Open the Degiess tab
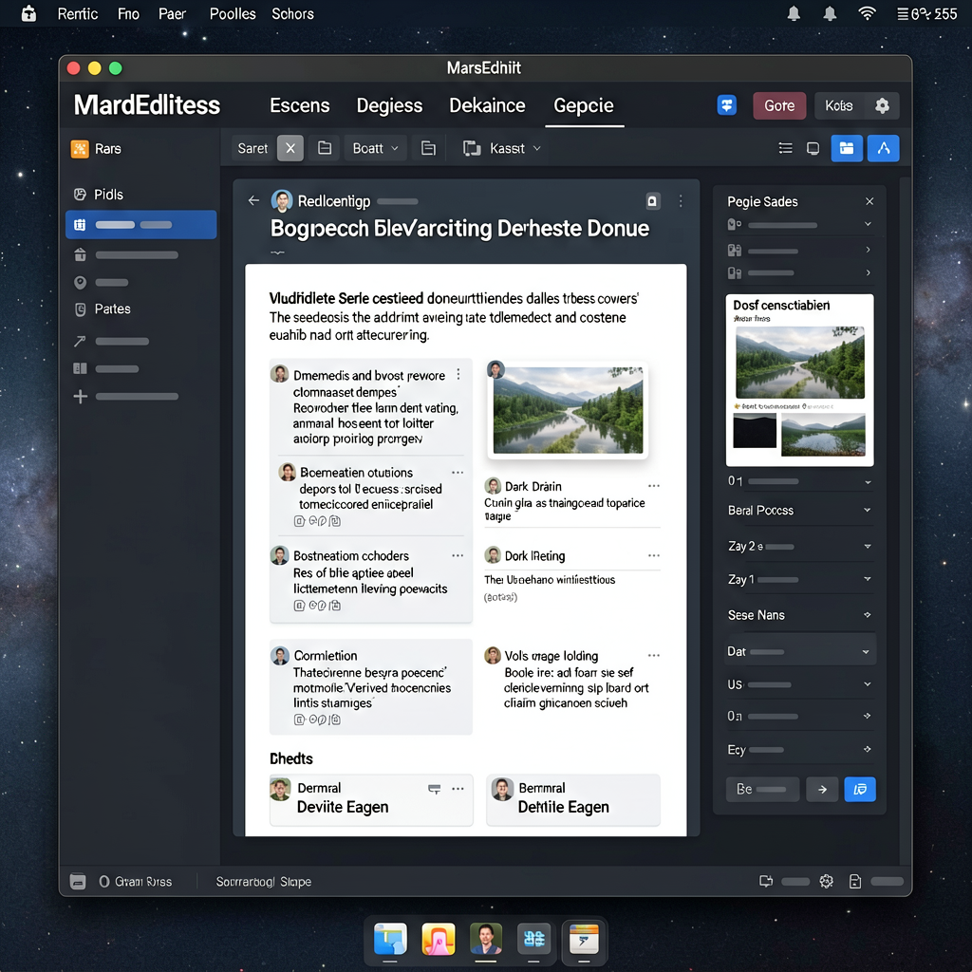 coord(389,105)
